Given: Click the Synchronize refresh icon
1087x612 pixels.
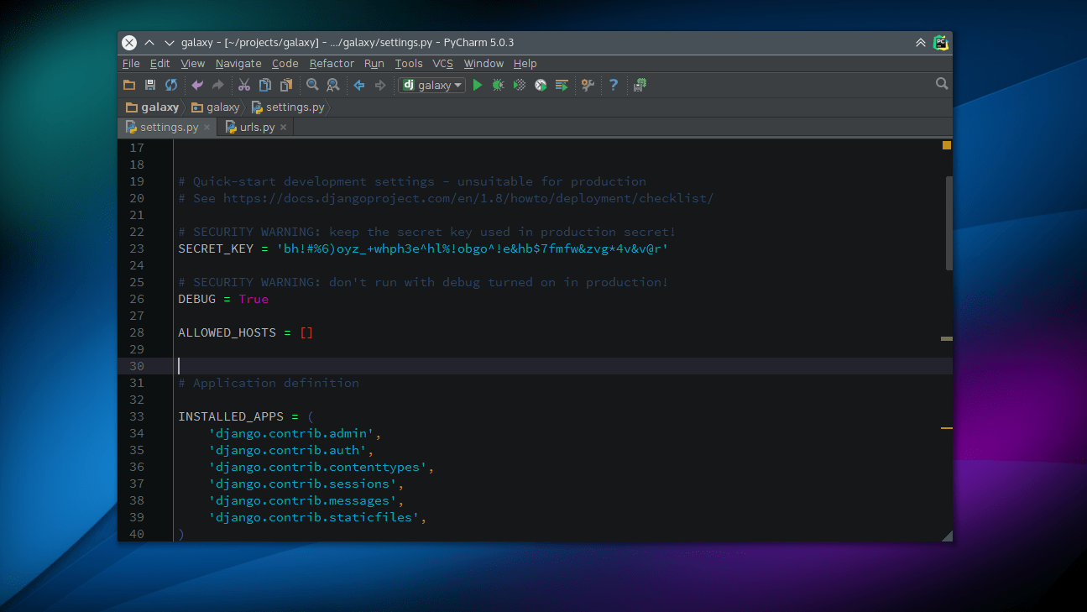Looking at the screenshot, I should click(171, 85).
